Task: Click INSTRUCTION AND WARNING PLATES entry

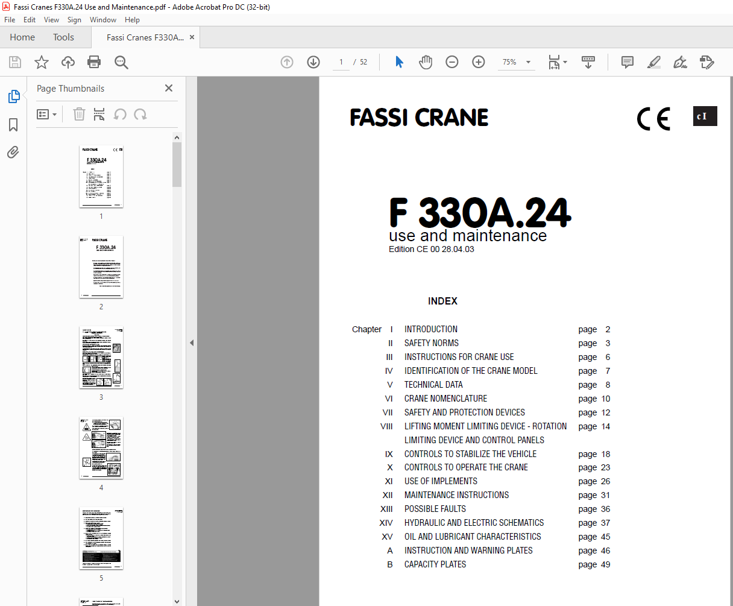Action: point(468,551)
